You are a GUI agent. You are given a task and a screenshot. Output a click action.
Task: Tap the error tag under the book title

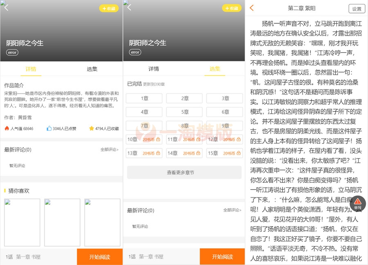(x=12, y=52)
